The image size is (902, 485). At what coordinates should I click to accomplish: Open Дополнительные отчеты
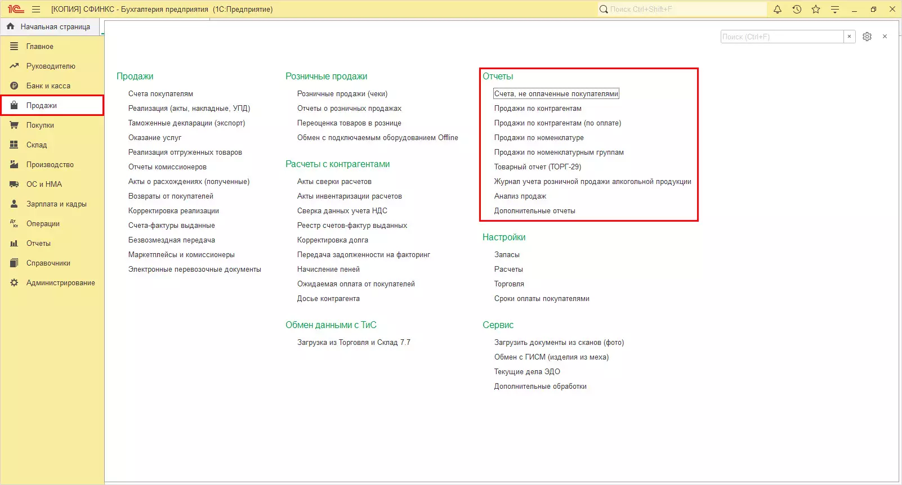(535, 210)
